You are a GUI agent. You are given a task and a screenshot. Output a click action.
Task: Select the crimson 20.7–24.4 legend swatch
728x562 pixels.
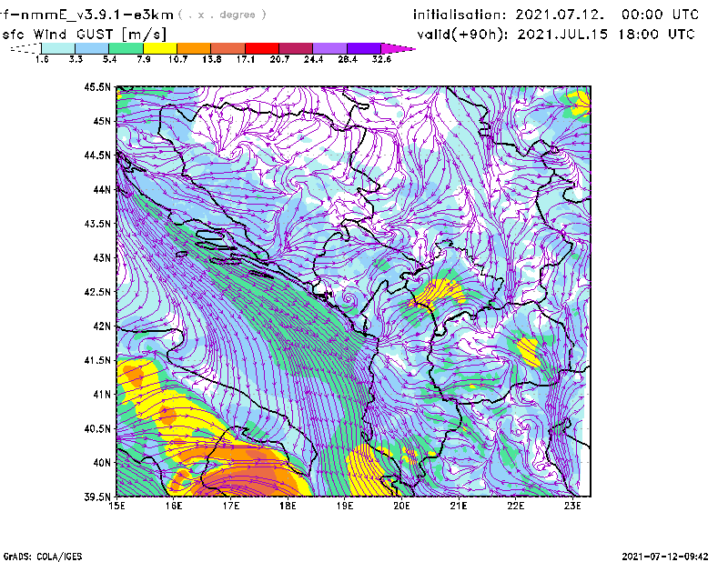296,48
